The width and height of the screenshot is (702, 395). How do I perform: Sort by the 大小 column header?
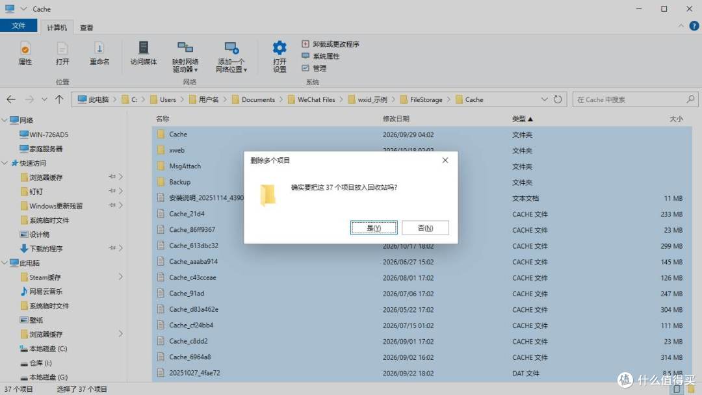[675, 118]
